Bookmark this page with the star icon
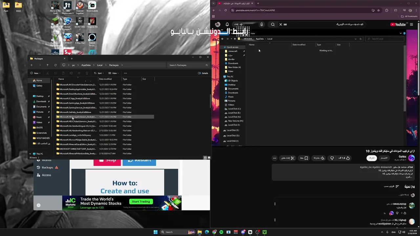Viewport: 420px width, 236px height. [378, 10]
